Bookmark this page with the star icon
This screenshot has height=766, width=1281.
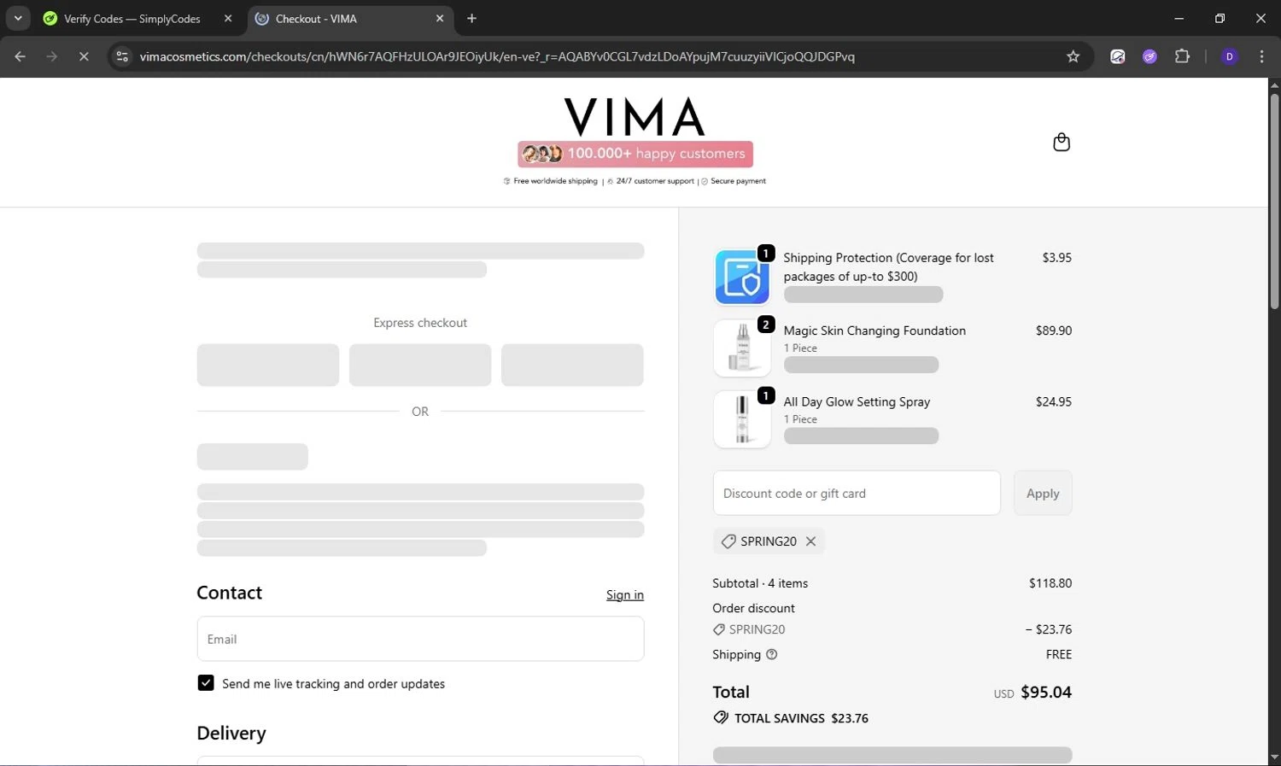coord(1073,56)
